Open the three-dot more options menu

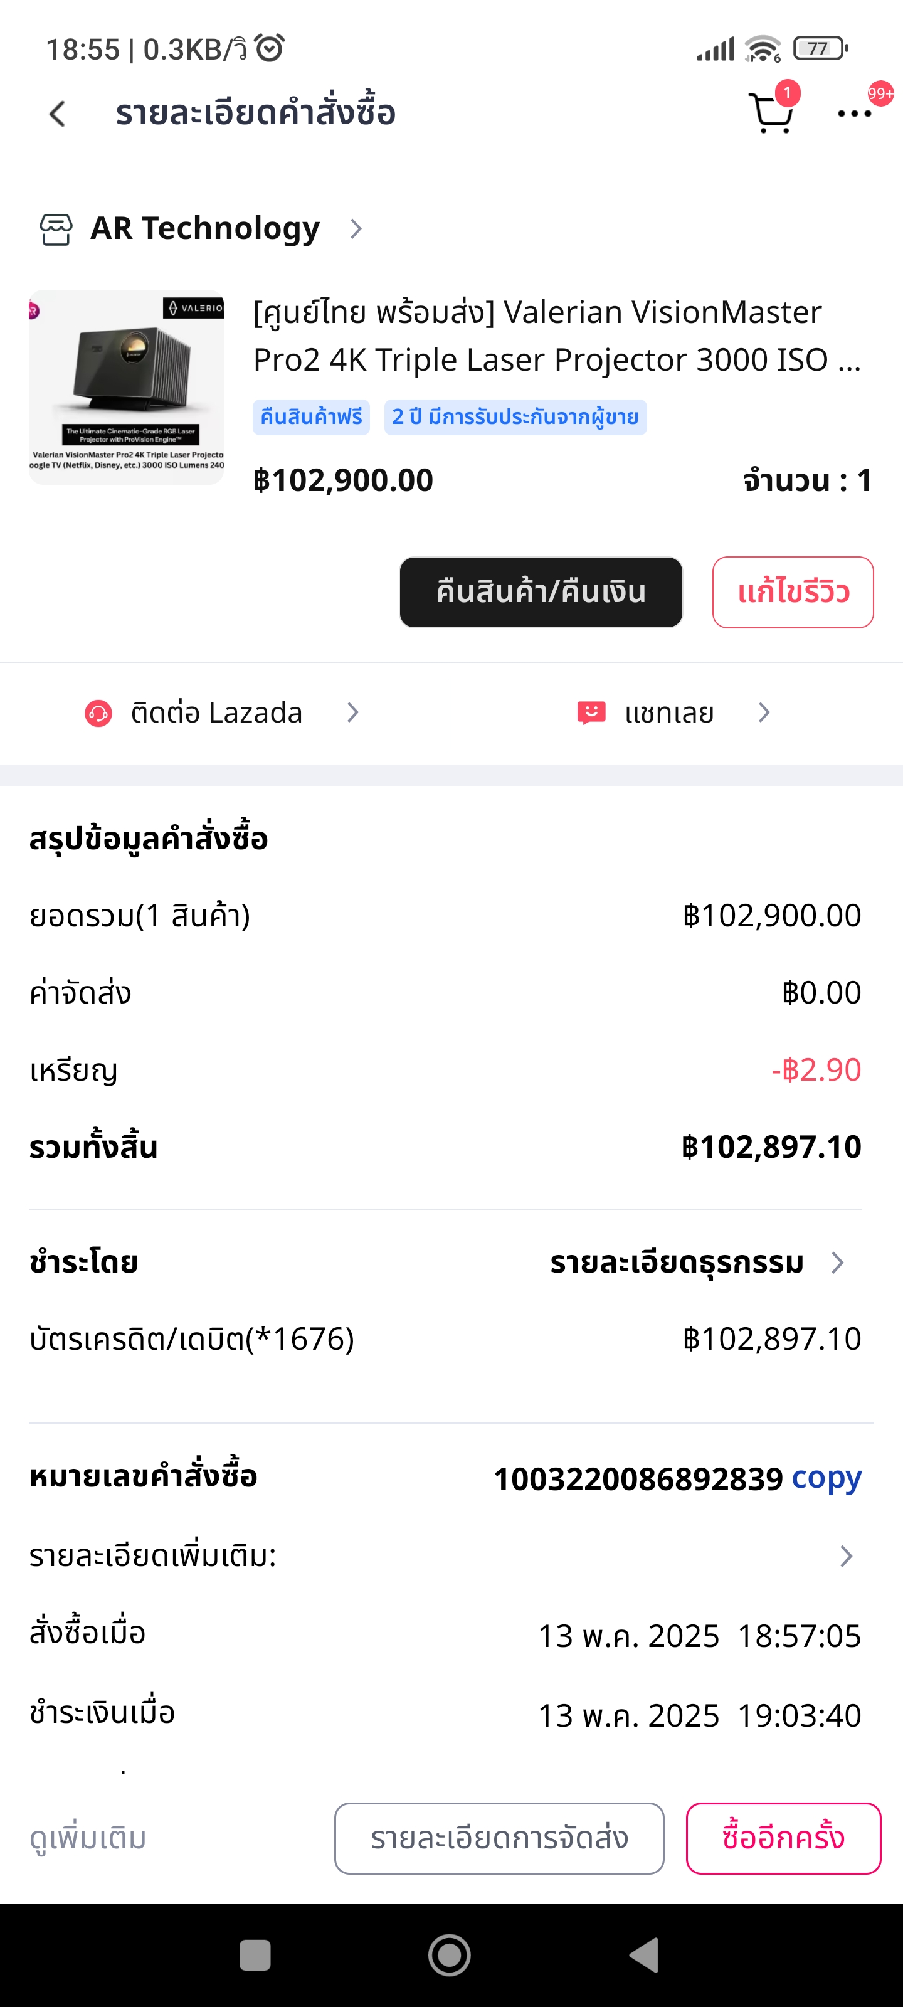[x=854, y=114]
